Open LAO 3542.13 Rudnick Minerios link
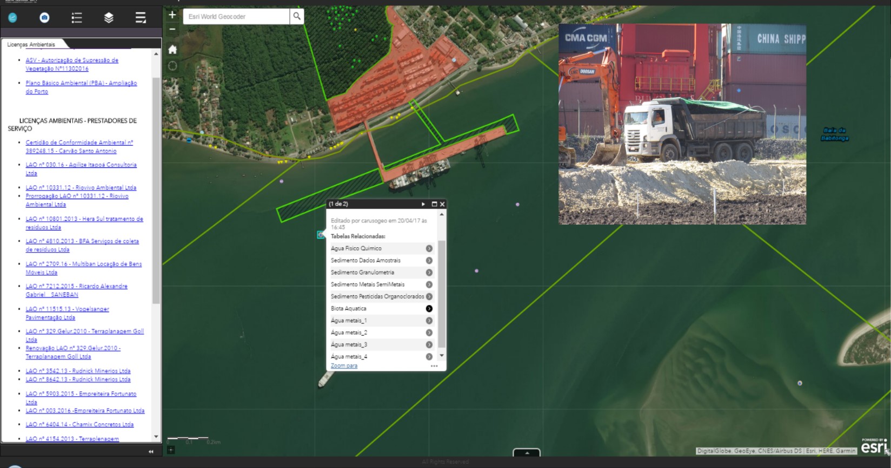The width and height of the screenshot is (891, 468). (78, 371)
